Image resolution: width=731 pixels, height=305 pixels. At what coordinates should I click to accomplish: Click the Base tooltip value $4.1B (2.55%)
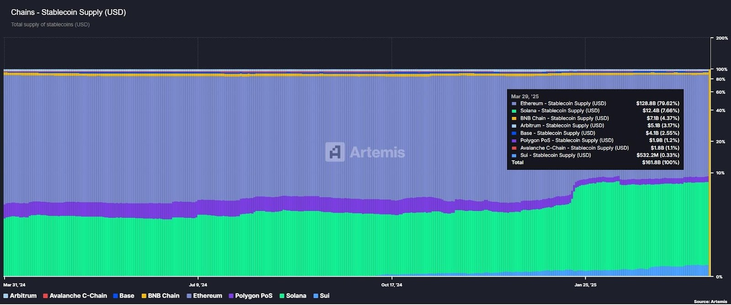coord(662,133)
